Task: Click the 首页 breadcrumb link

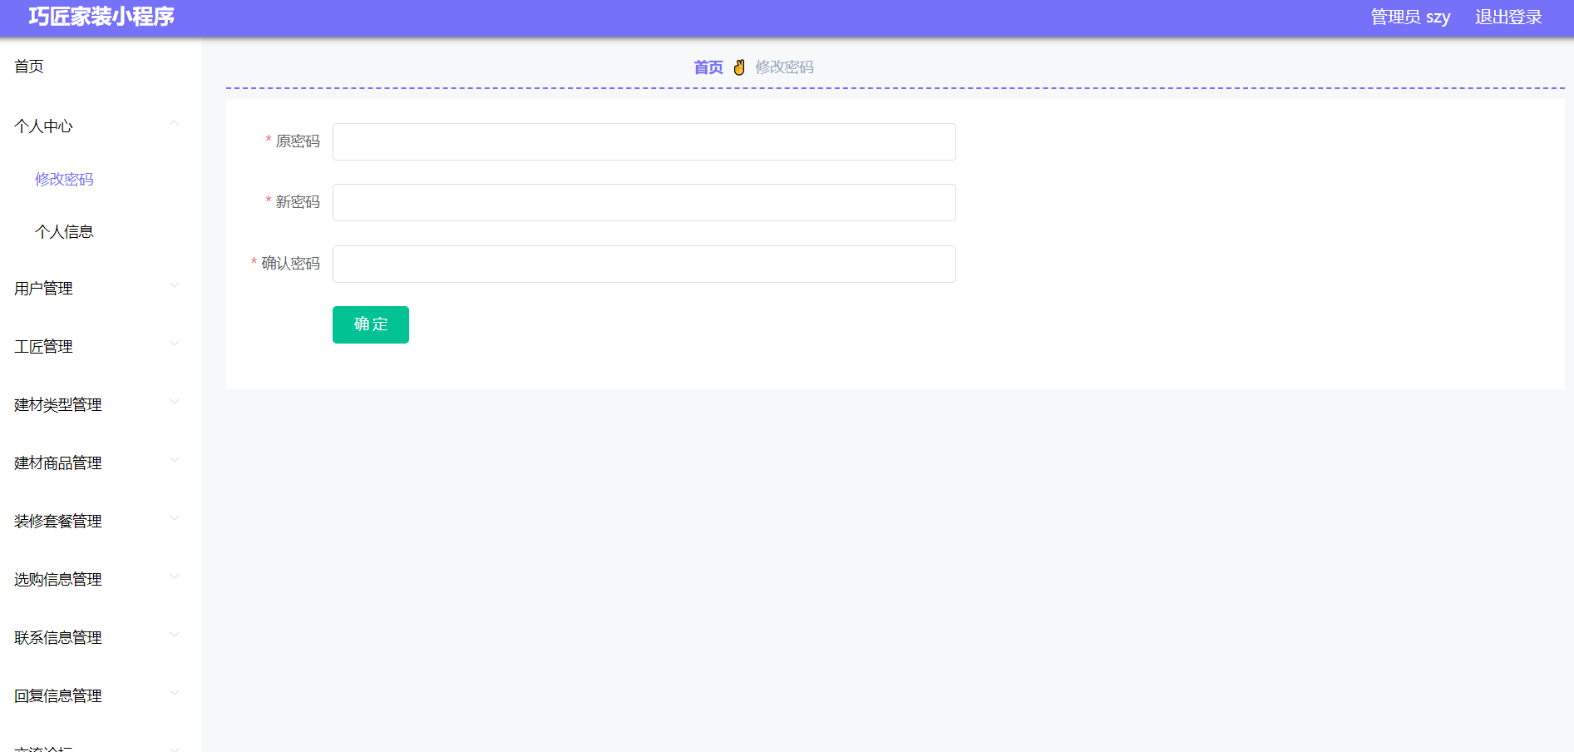Action: pyautogui.click(x=708, y=67)
